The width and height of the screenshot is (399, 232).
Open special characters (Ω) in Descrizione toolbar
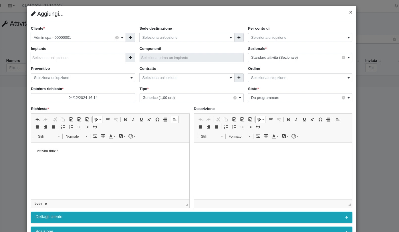click(x=320, y=119)
